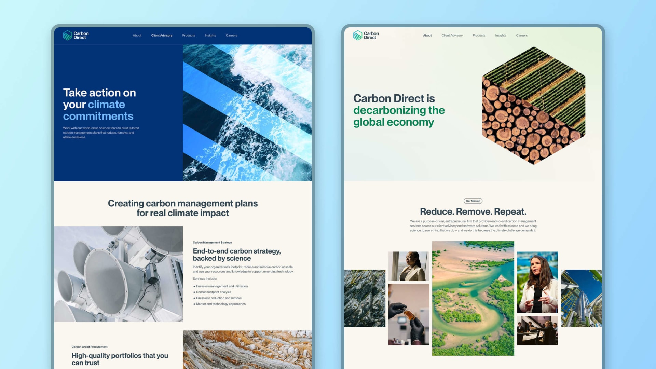Click the Our Mission pill badge
Image resolution: width=656 pixels, height=369 pixels.
(473, 201)
